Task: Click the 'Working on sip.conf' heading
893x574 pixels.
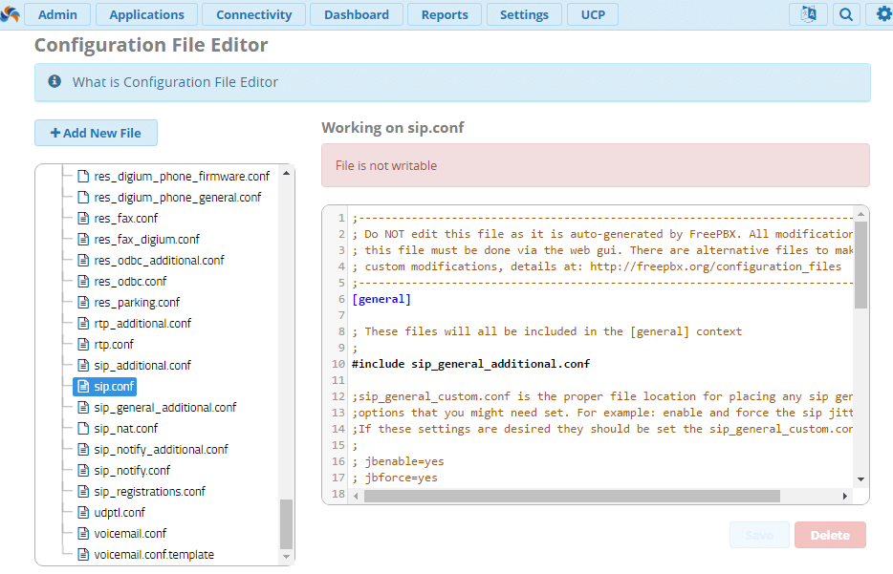Action: click(x=392, y=127)
